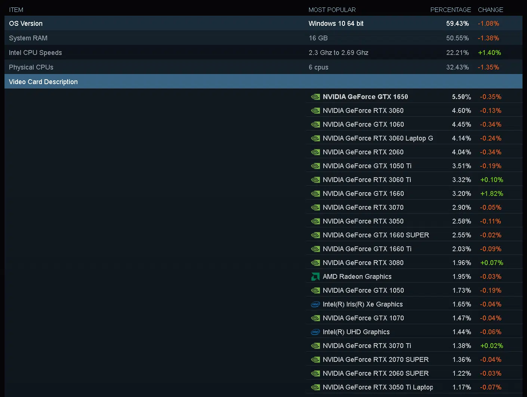
Task: Open the Intel CPU Speeds breakdown
Action: pos(263,52)
